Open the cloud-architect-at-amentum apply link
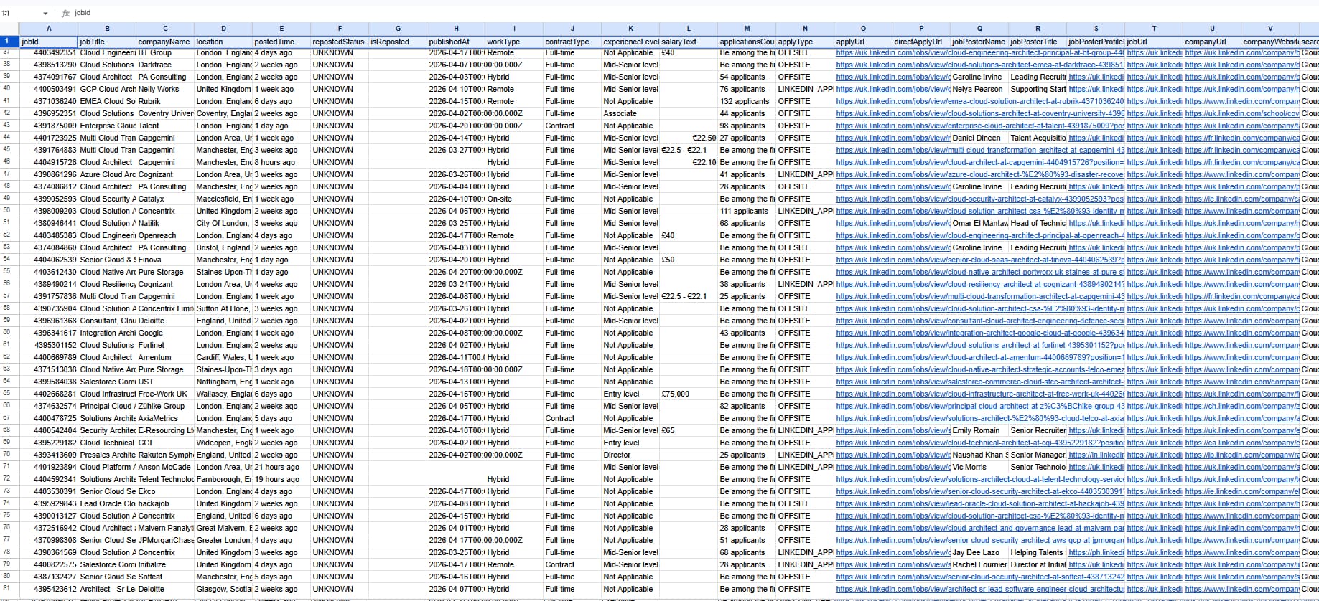This screenshot has width=1319, height=601. tap(980, 357)
